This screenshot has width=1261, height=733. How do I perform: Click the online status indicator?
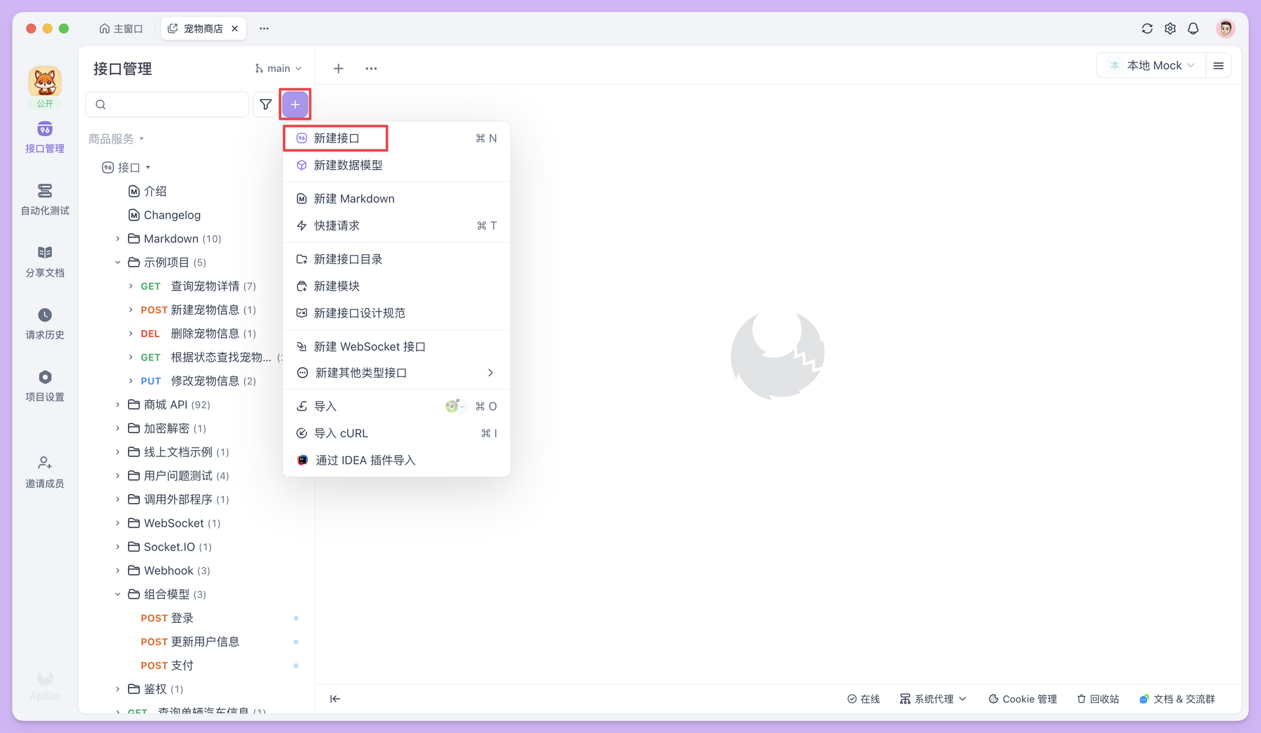864,699
